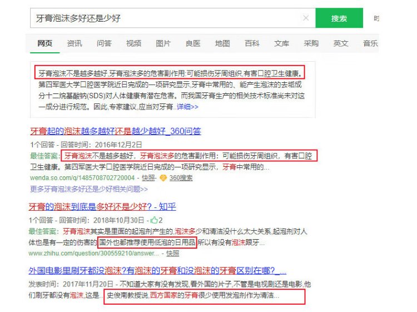Select the 网页 tab
The image size is (417, 312).
pos(45,44)
